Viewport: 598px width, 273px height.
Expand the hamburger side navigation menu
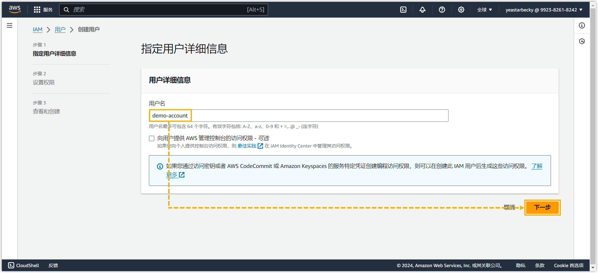[x=10, y=25]
